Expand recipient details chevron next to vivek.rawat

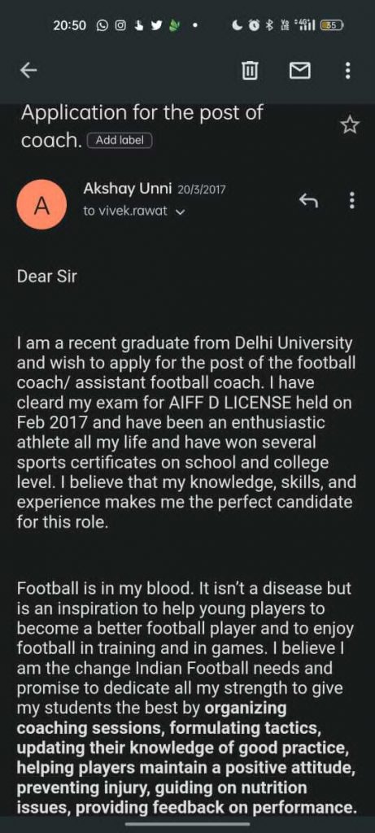click(180, 212)
